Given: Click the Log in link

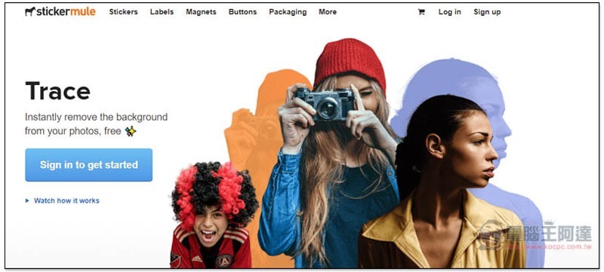Looking at the screenshot, I should (449, 12).
